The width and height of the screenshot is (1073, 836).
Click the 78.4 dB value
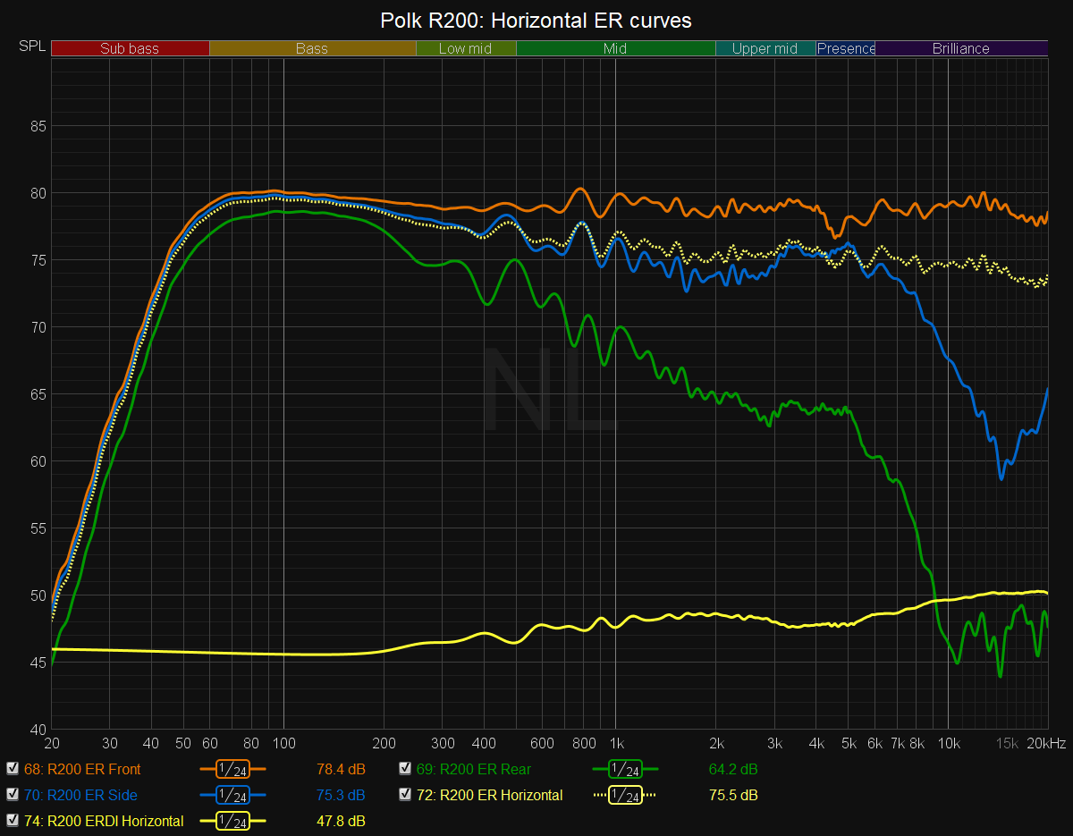pos(341,769)
